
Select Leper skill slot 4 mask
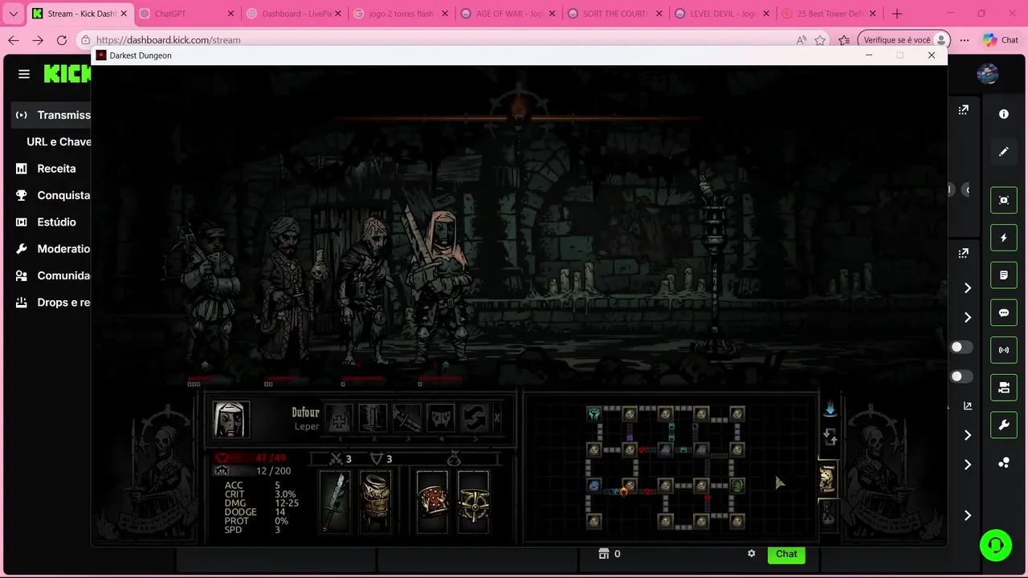[440, 419]
